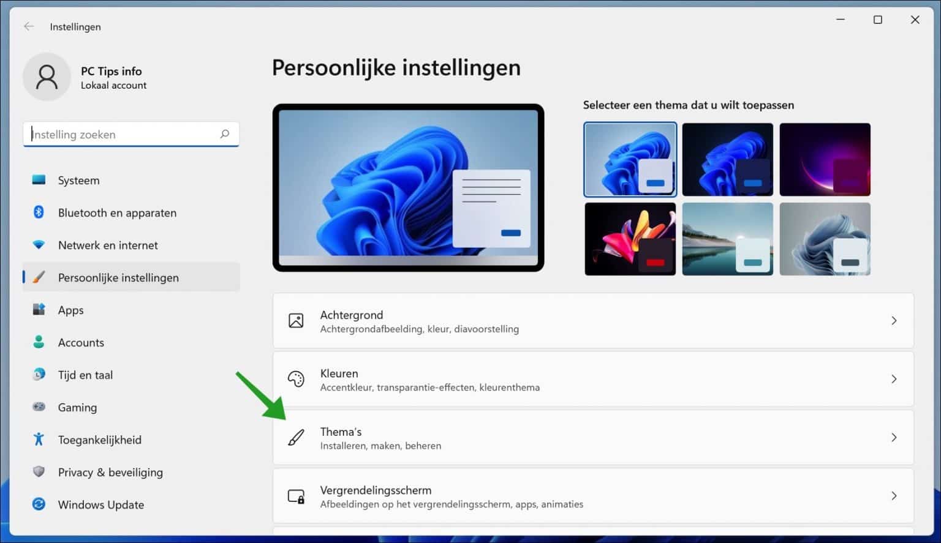
Task: Open the Accounts settings section
Action: [x=81, y=342]
